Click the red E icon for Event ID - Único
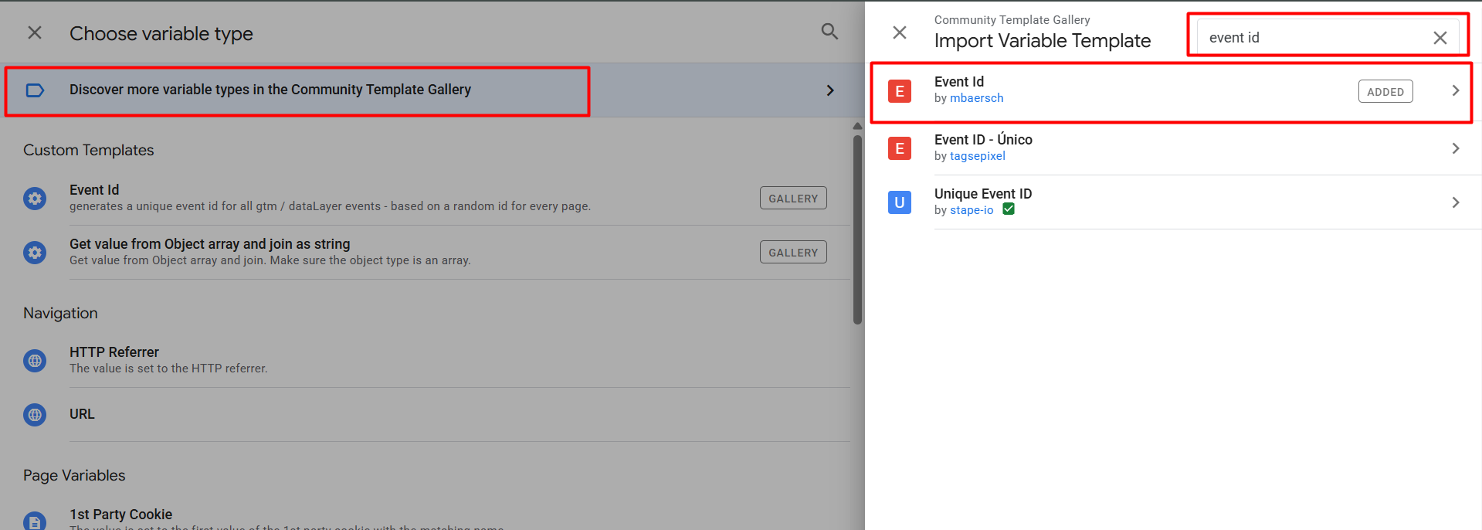1482x530 pixels. click(899, 148)
